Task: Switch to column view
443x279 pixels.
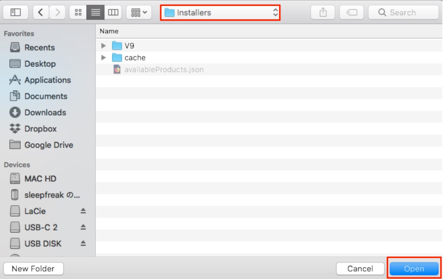Action: point(113,13)
